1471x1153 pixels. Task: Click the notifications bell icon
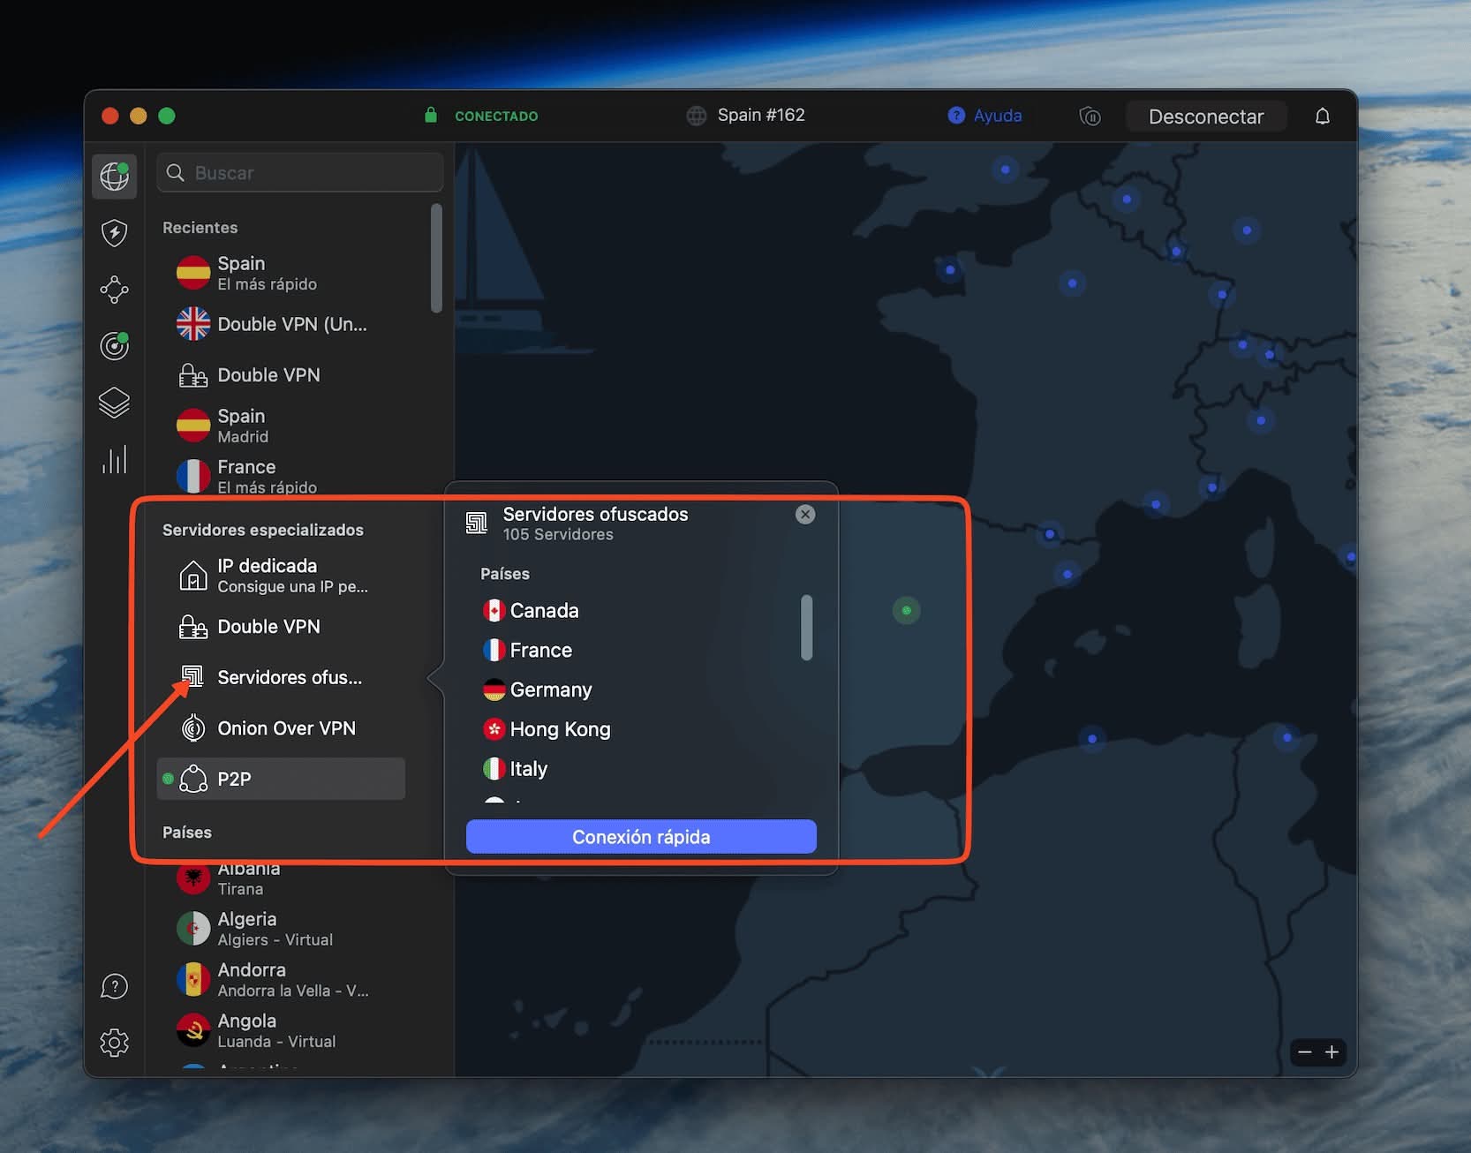(1322, 116)
